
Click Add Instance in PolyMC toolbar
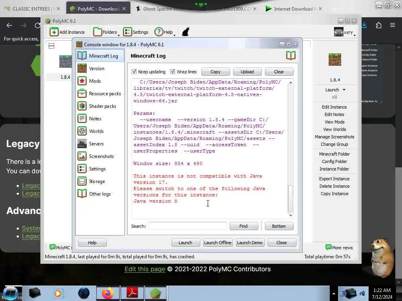[67, 32]
